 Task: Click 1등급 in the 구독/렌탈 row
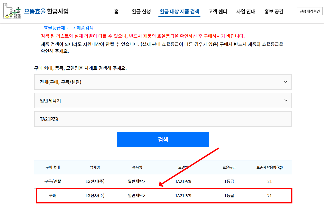229,182
